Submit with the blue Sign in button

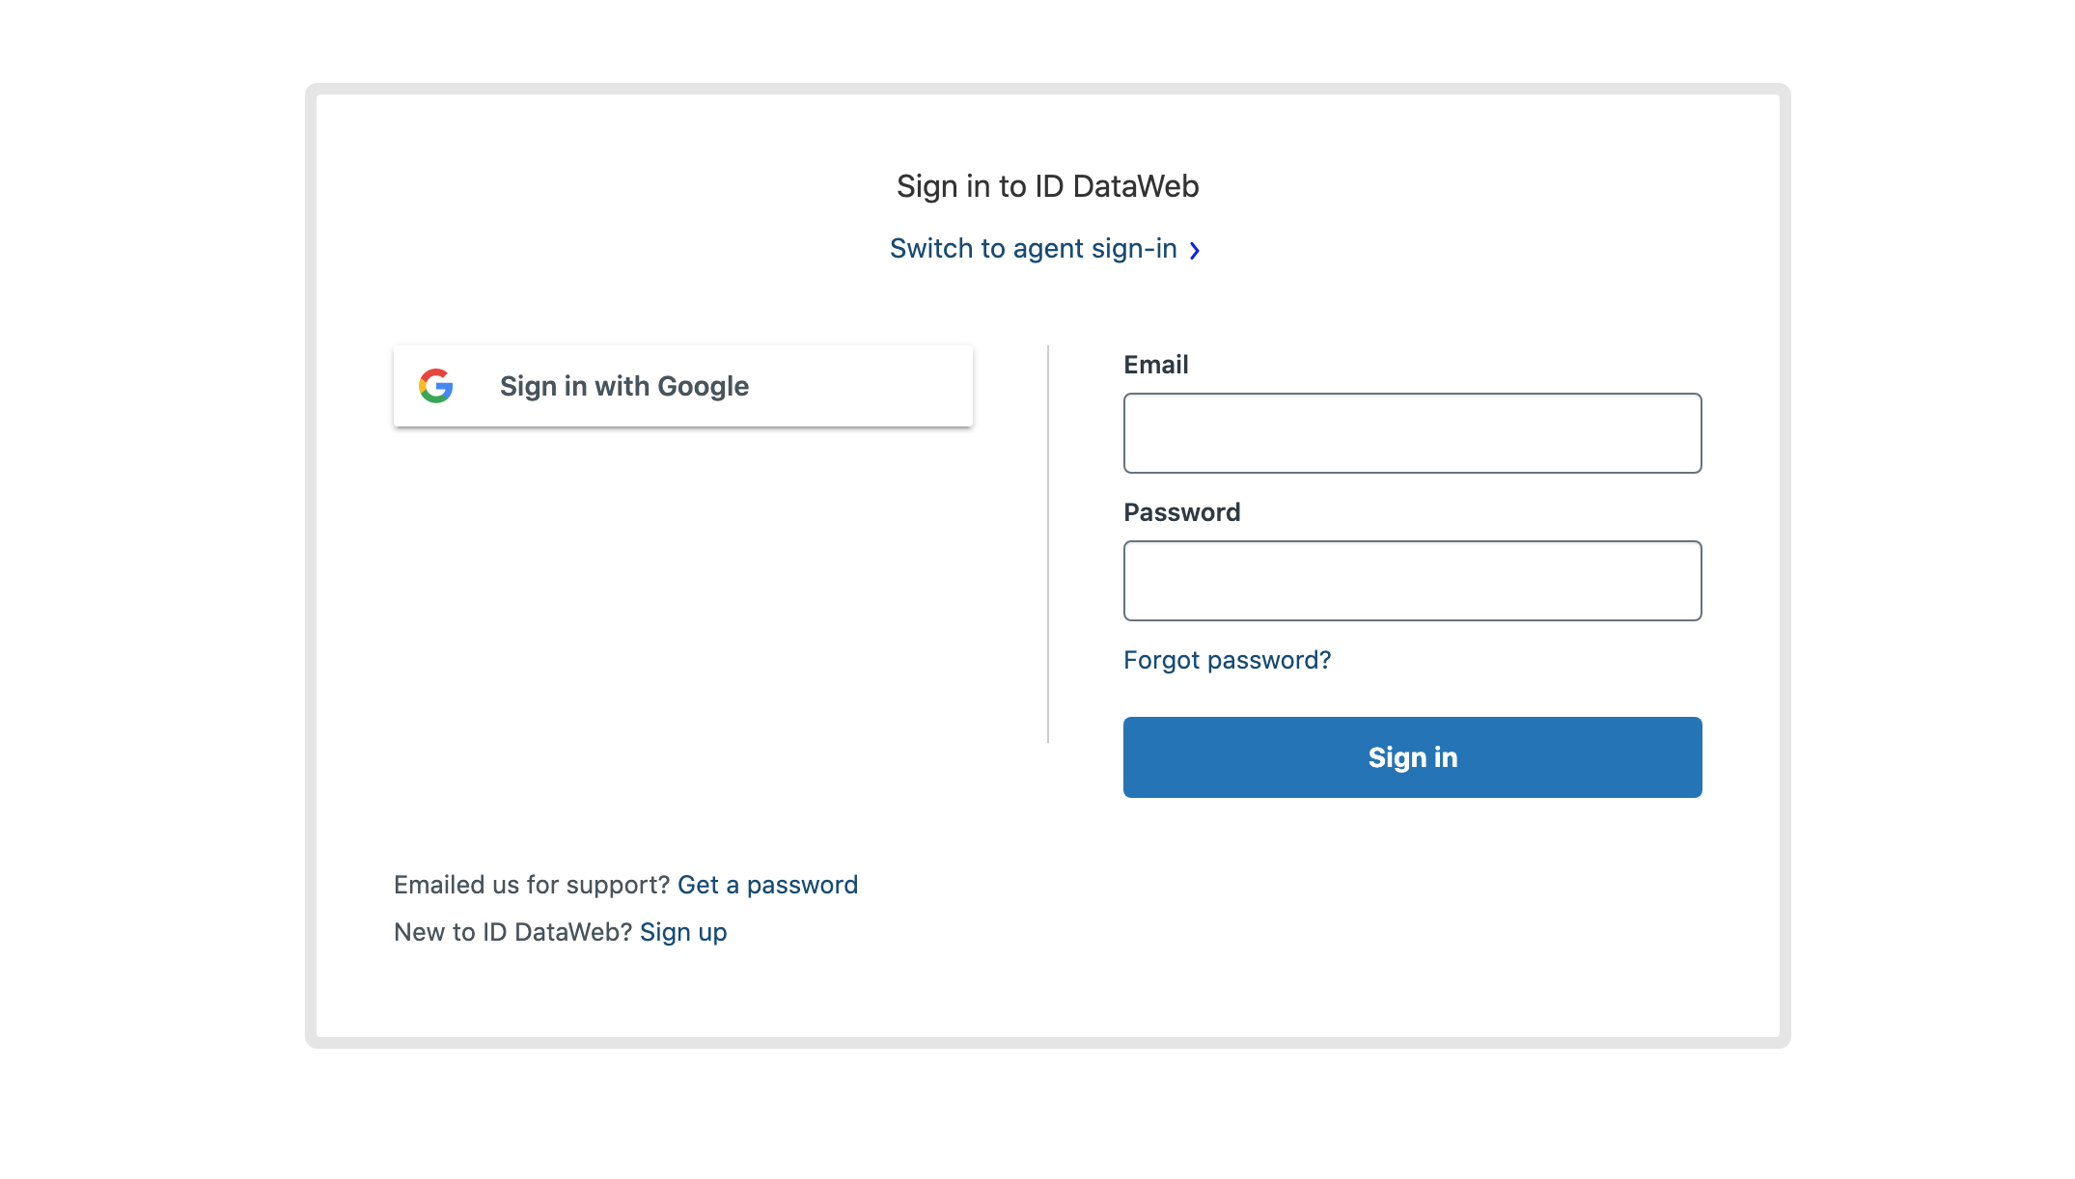1413,757
